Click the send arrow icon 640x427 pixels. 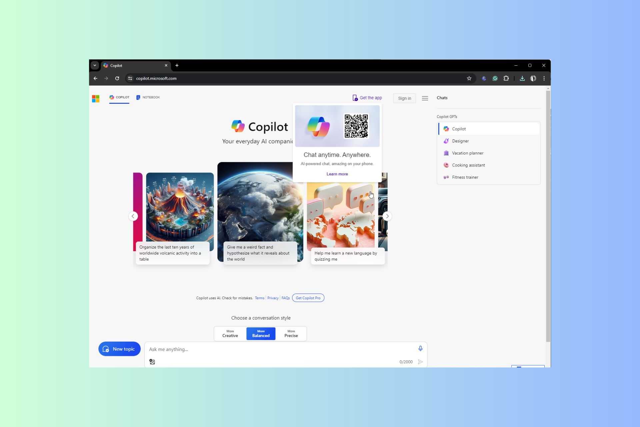(x=420, y=362)
